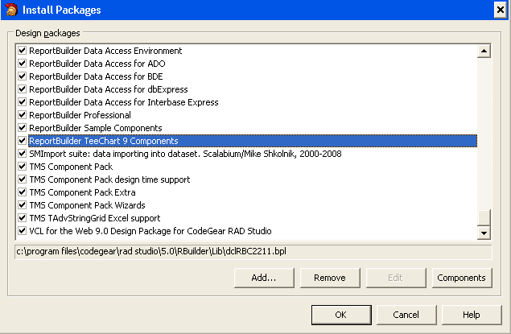The height and width of the screenshot is (334, 511).
Task: Toggle Data Access for Interbase Express checkbox
Action: coord(23,102)
